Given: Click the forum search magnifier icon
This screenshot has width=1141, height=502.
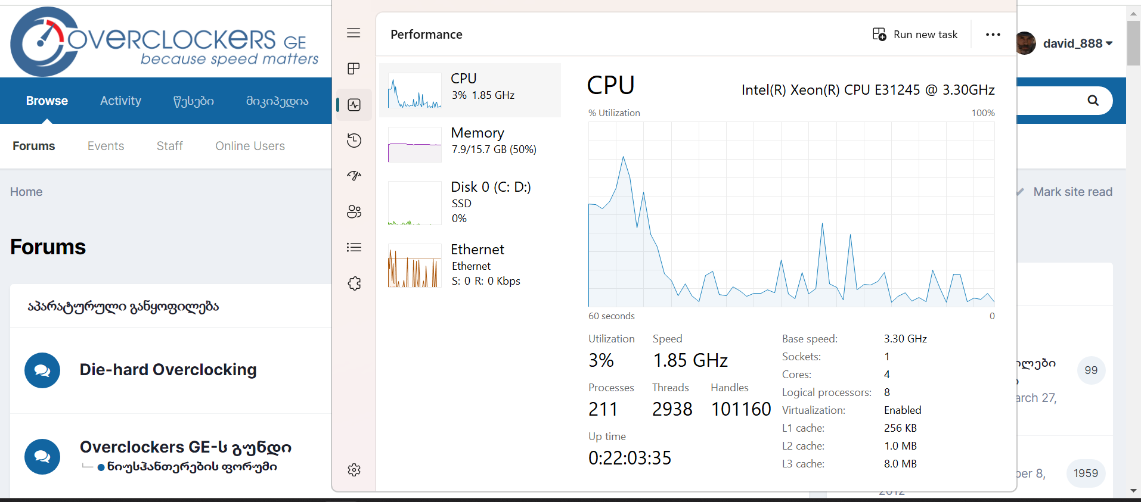Looking at the screenshot, I should click(x=1093, y=101).
